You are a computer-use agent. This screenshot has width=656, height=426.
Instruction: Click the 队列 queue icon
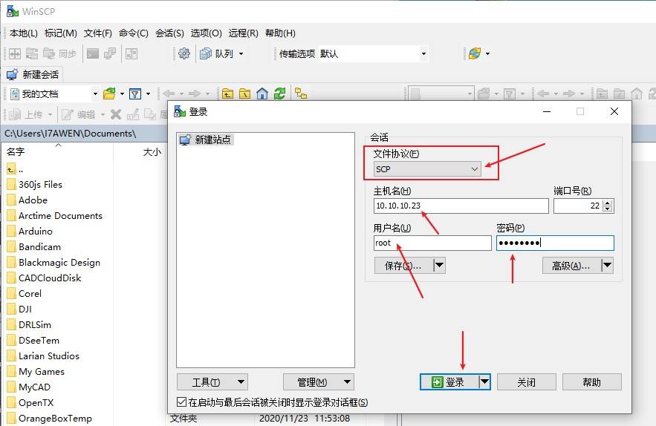pyautogui.click(x=206, y=53)
